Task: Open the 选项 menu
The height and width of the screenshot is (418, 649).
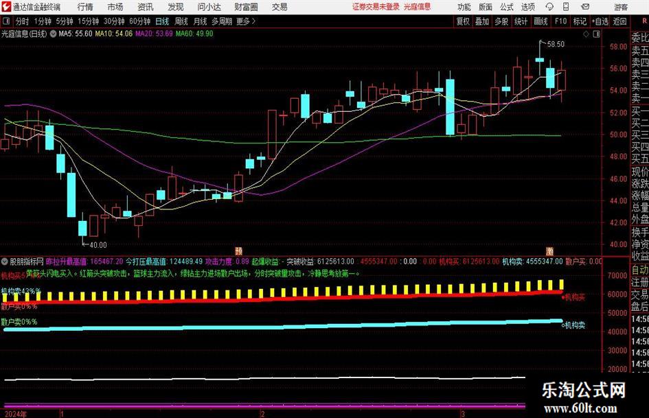Action: [527, 7]
